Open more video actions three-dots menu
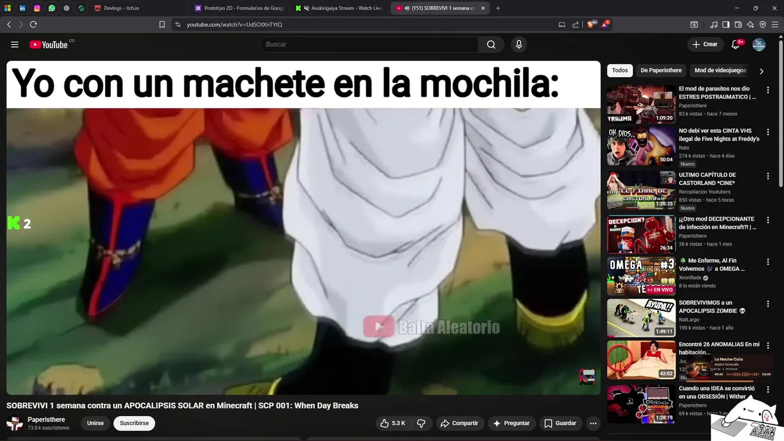Screen dimensions: 784x441 pyautogui.click(x=593, y=423)
